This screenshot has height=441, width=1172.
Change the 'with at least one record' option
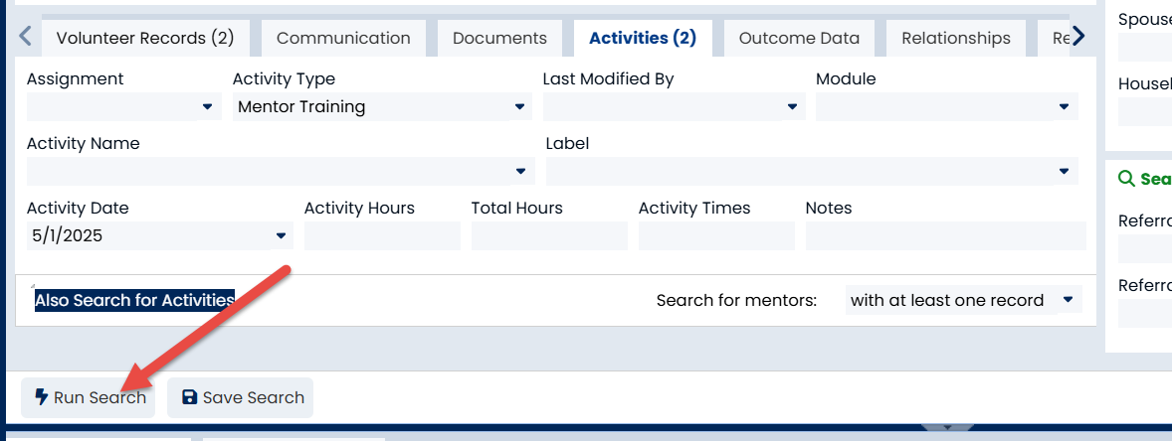962,300
